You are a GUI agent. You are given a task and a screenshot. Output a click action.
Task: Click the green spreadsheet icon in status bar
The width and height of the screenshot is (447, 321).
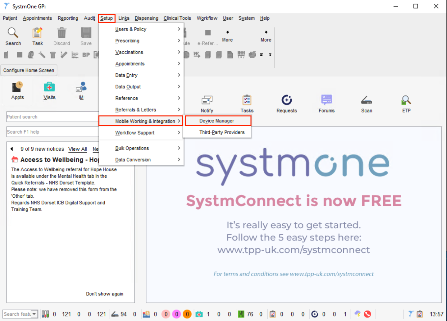[241, 314]
